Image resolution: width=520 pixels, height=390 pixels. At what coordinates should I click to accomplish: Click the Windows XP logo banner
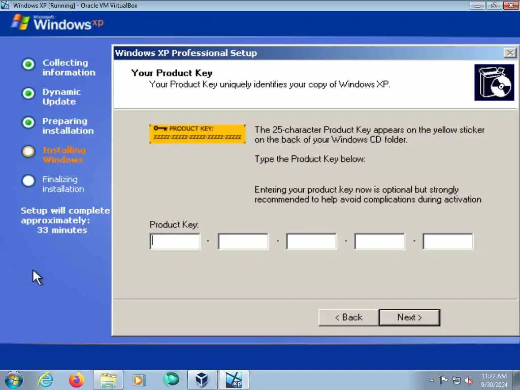(57, 22)
